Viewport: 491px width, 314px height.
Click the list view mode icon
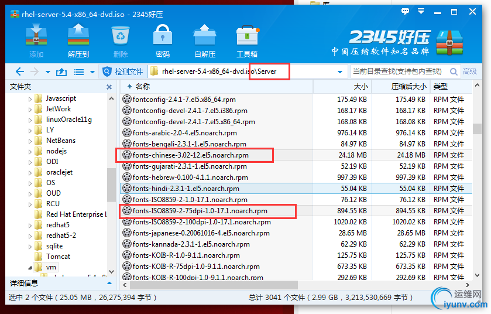point(78,72)
